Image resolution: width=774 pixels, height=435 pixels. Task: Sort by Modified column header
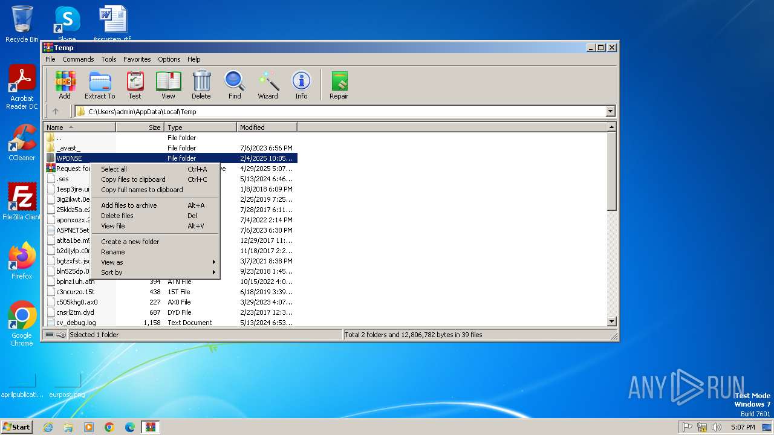[267, 127]
